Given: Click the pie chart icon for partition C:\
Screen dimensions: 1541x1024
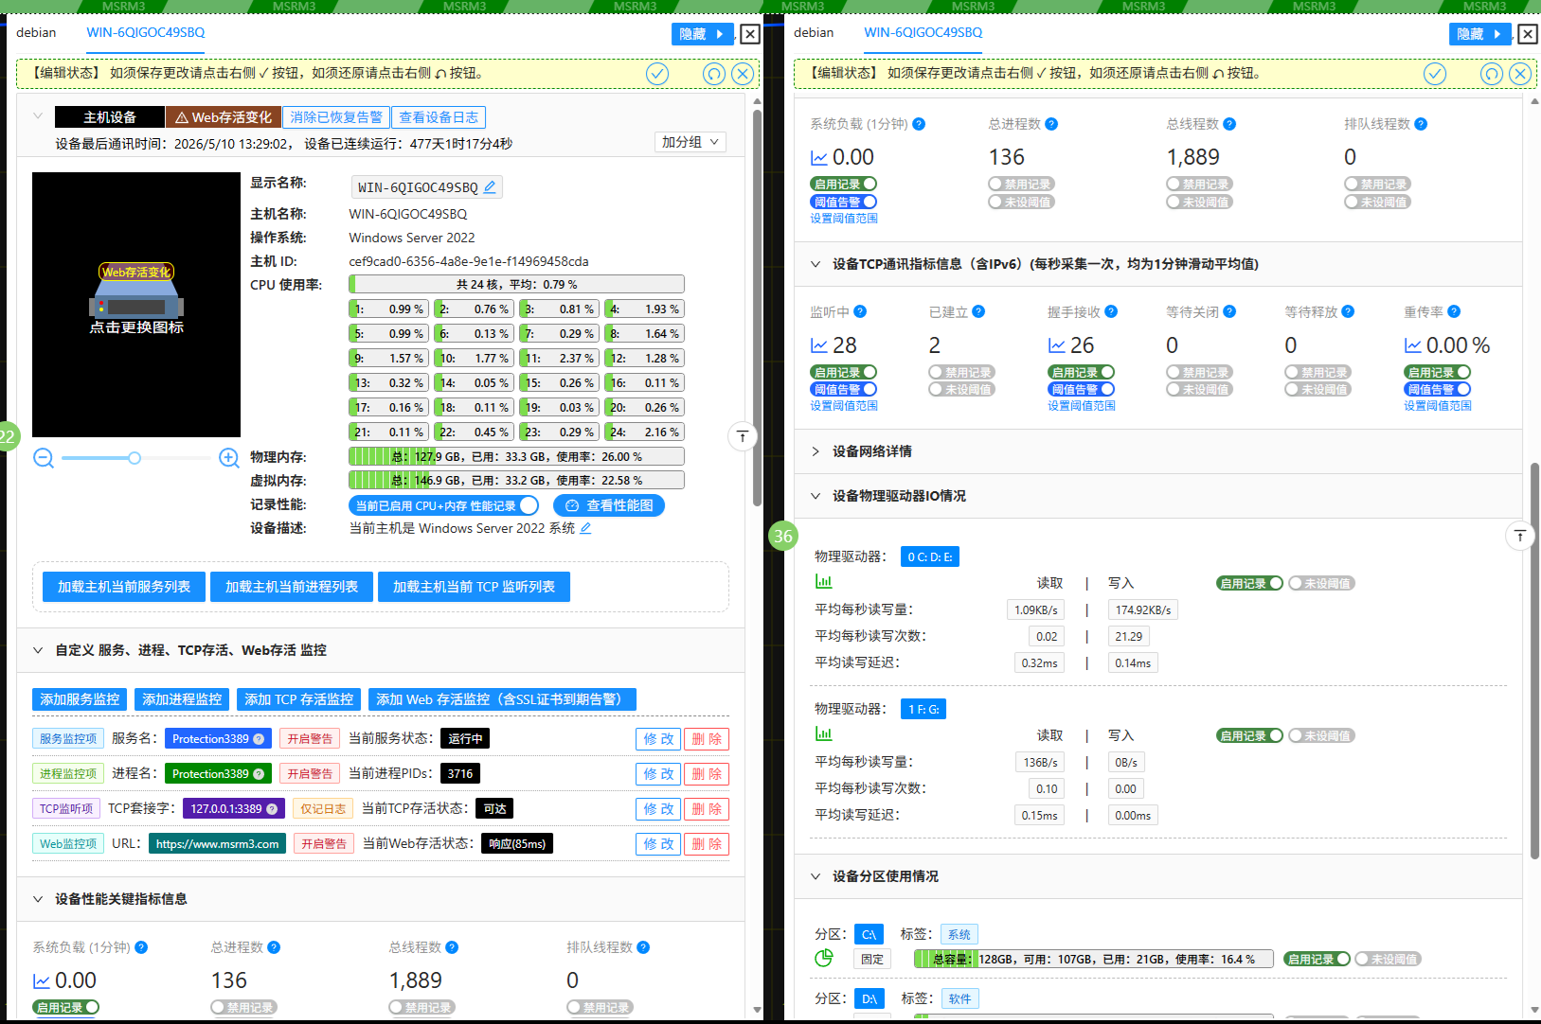Looking at the screenshot, I should [824, 958].
